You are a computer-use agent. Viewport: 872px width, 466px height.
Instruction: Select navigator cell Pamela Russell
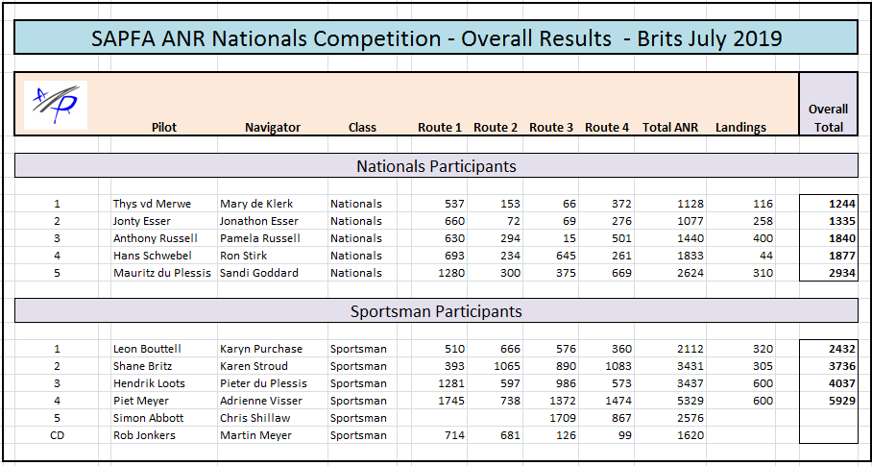coord(259,238)
